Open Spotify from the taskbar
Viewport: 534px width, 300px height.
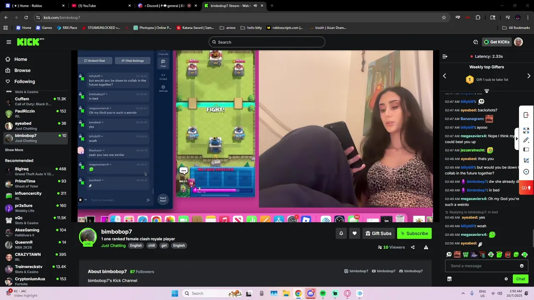pyautogui.click(x=323, y=293)
